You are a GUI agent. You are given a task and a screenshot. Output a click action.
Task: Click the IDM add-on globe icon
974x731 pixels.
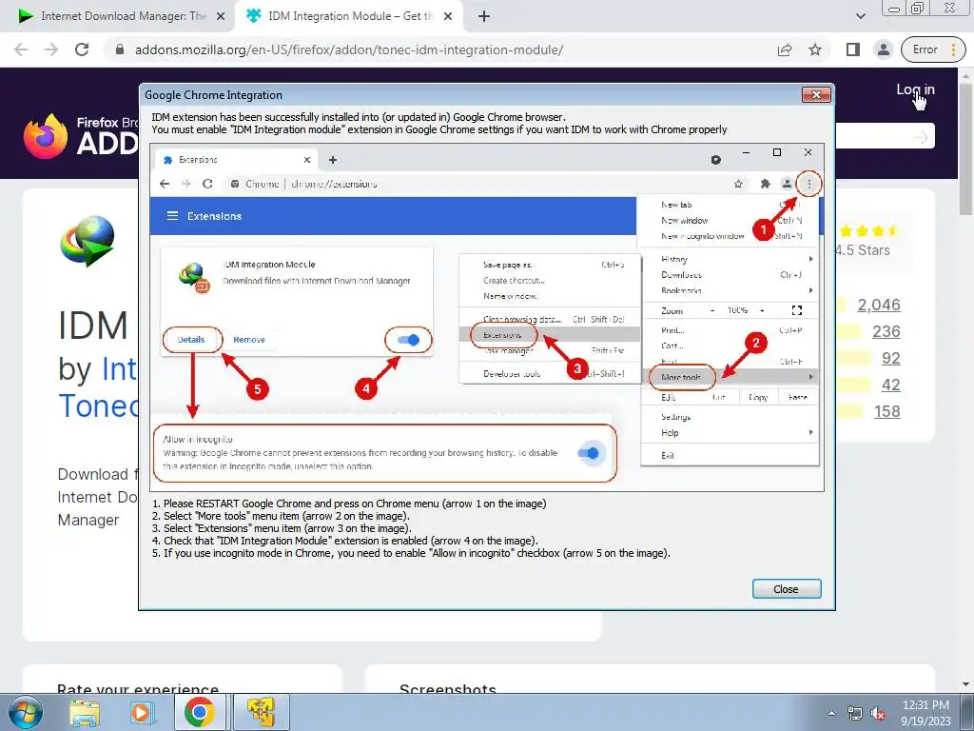tap(88, 241)
